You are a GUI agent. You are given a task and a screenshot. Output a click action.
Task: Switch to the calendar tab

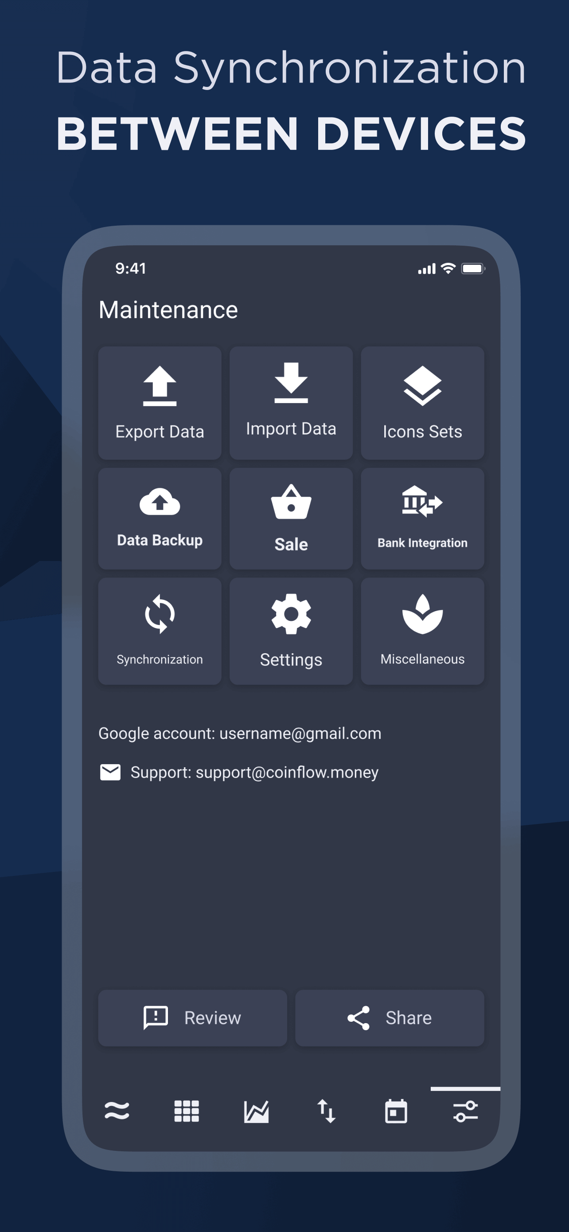click(396, 1111)
